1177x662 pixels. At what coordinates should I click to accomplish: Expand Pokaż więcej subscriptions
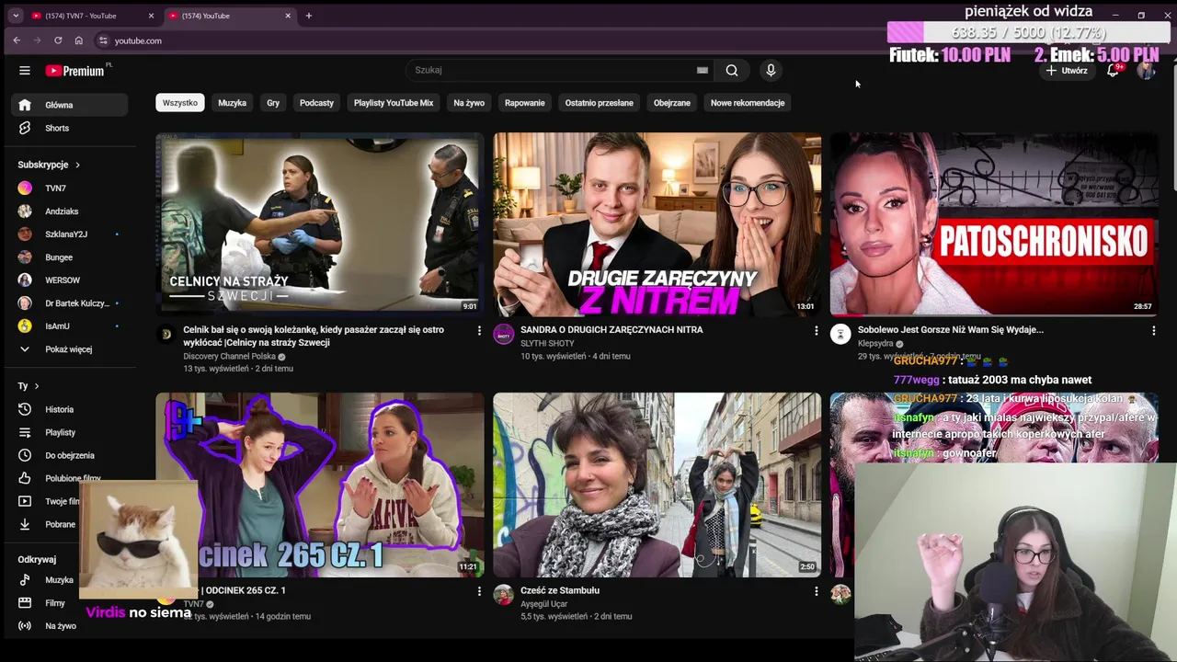69,349
